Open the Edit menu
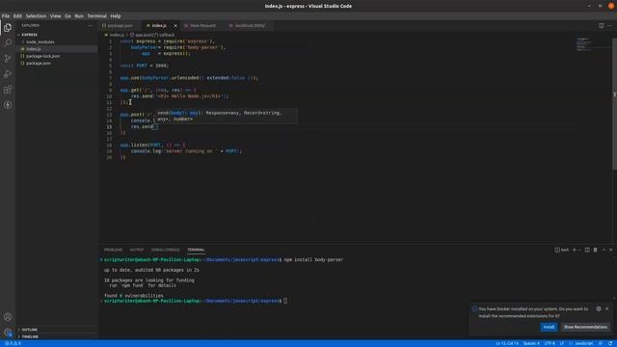This screenshot has width=617, height=347. click(x=17, y=16)
